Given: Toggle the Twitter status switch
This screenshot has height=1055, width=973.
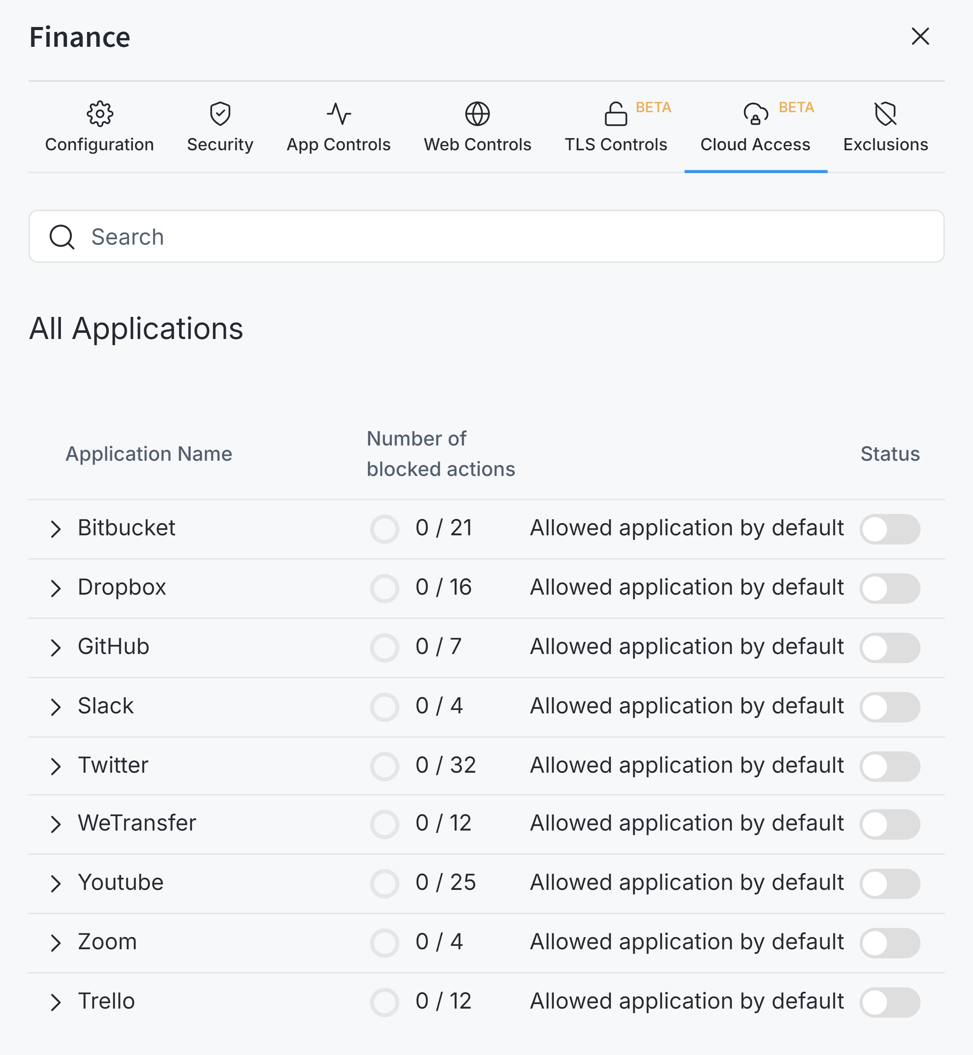Looking at the screenshot, I should [890, 766].
